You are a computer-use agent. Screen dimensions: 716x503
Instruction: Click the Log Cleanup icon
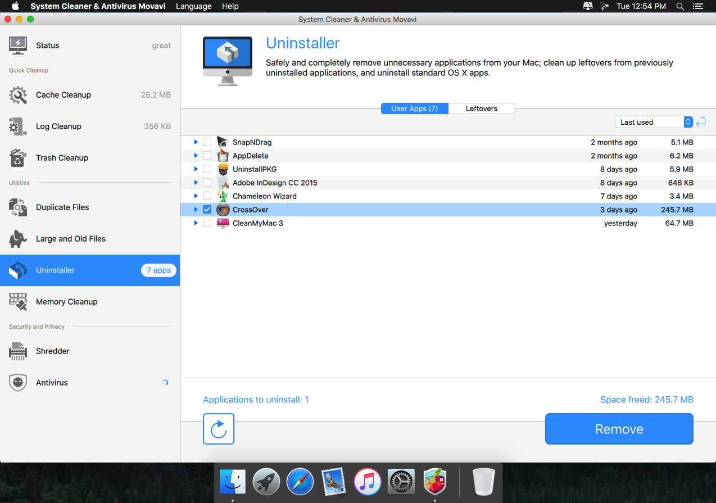point(18,126)
